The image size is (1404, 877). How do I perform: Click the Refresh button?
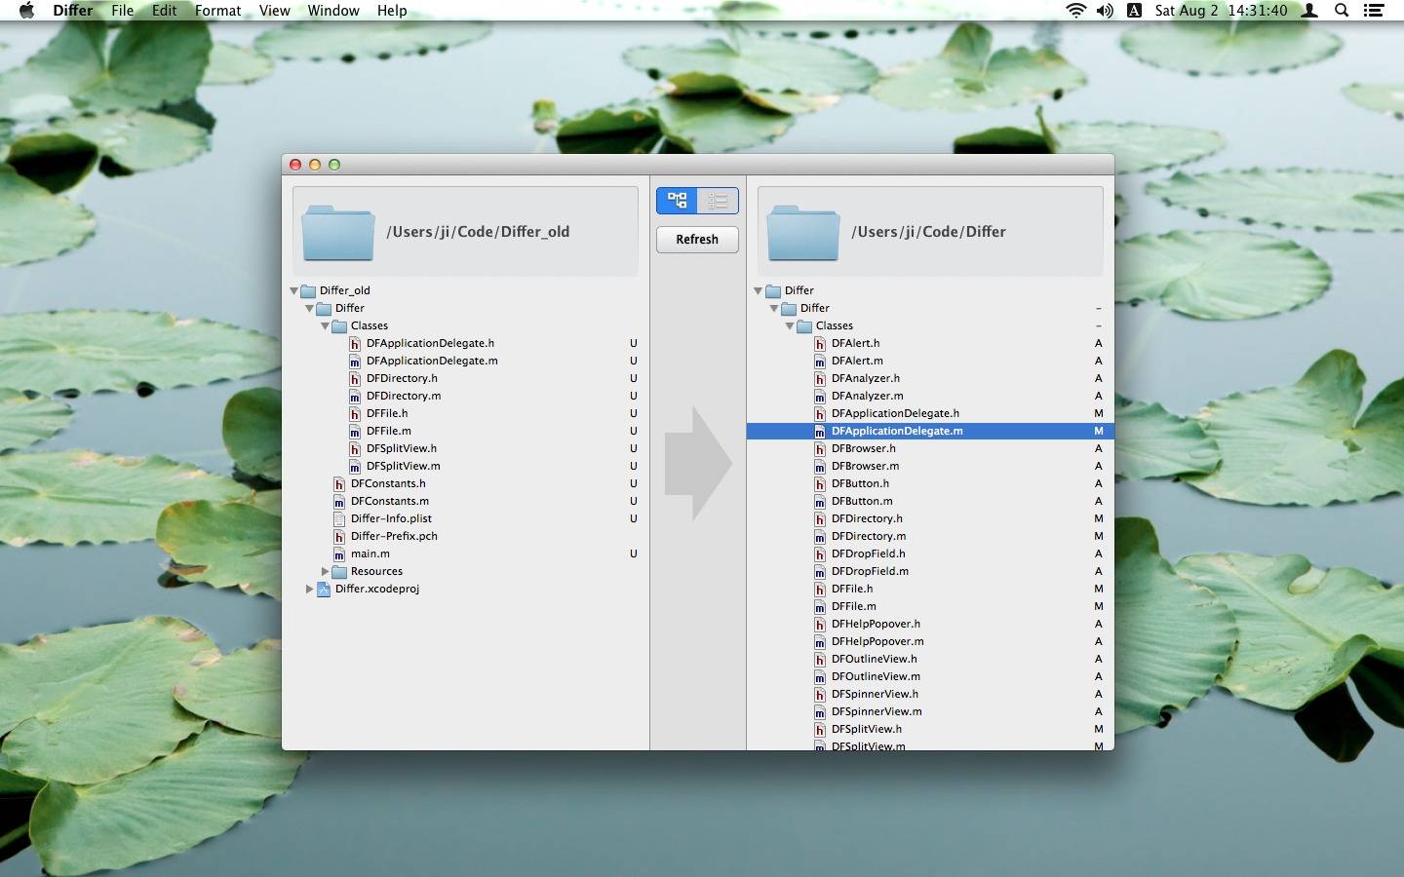point(697,240)
